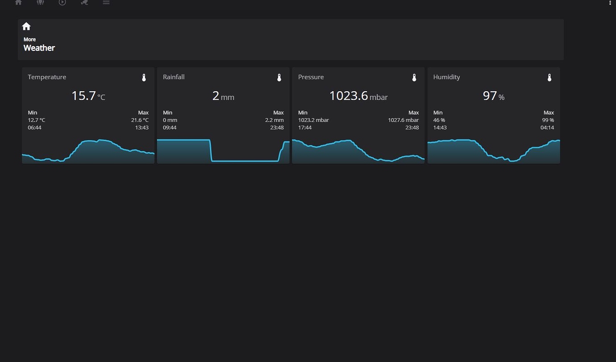
Task: Select the Temperature card
Action: click(88, 115)
